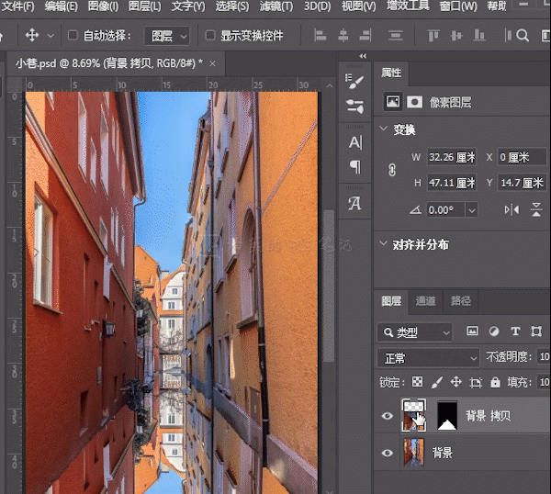Hide the 背景 拷贝 layer eye
The width and height of the screenshot is (551, 494).
(387, 416)
